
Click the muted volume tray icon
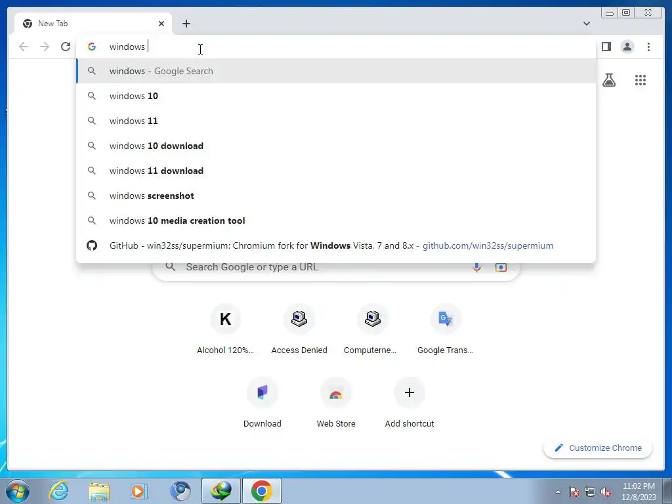pyautogui.click(x=606, y=492)
